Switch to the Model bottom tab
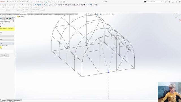The image size is (181, 102). (x=4, y=100)
